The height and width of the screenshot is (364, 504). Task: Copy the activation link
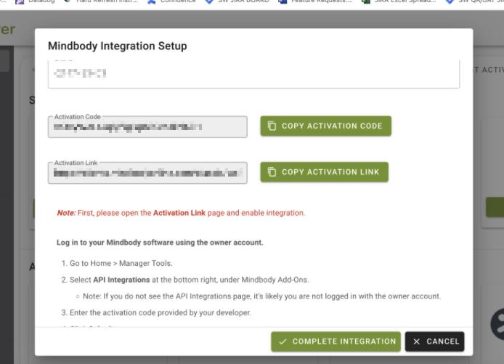(325, 172)
